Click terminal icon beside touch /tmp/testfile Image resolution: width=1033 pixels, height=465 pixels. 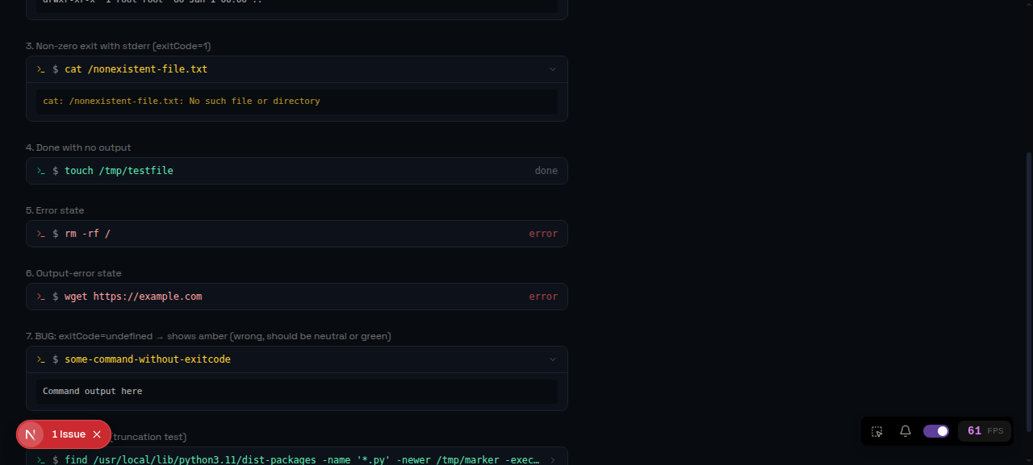[x=40, y=171]
